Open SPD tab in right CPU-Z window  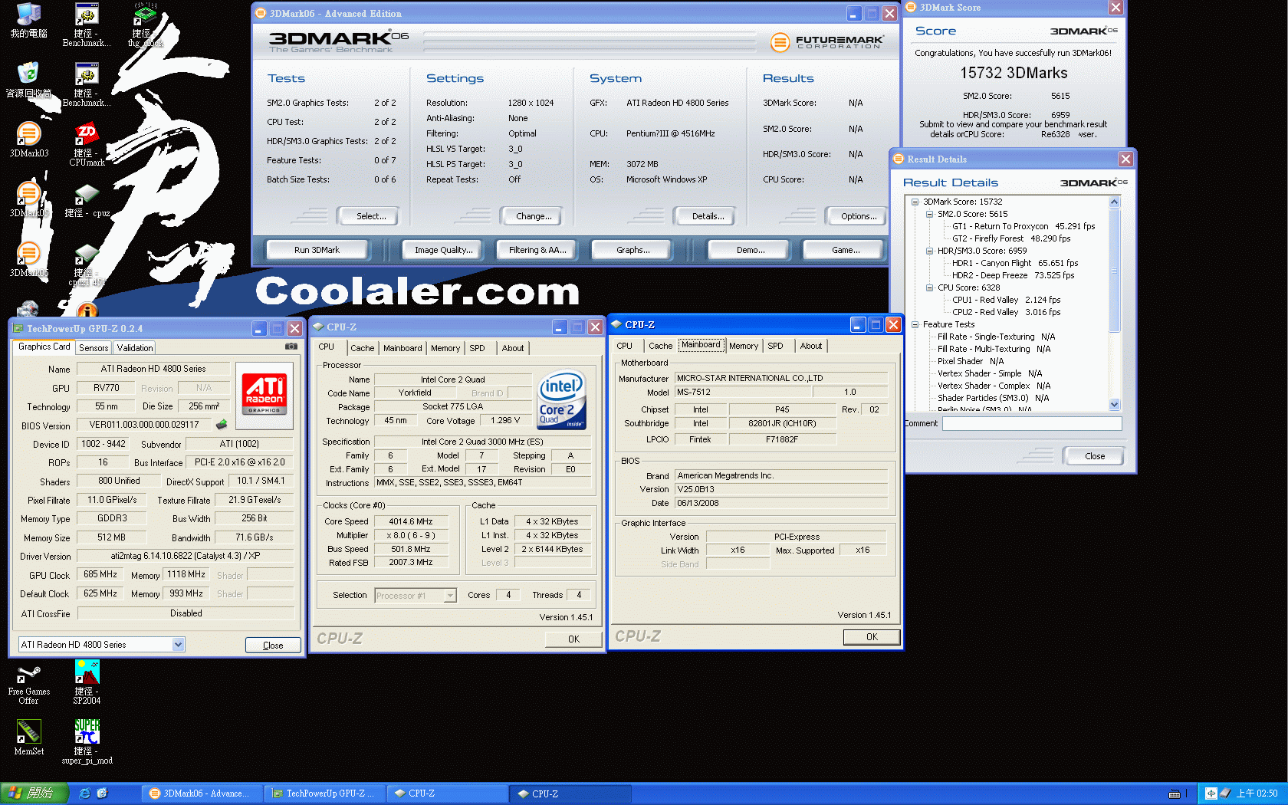point(776,346)
